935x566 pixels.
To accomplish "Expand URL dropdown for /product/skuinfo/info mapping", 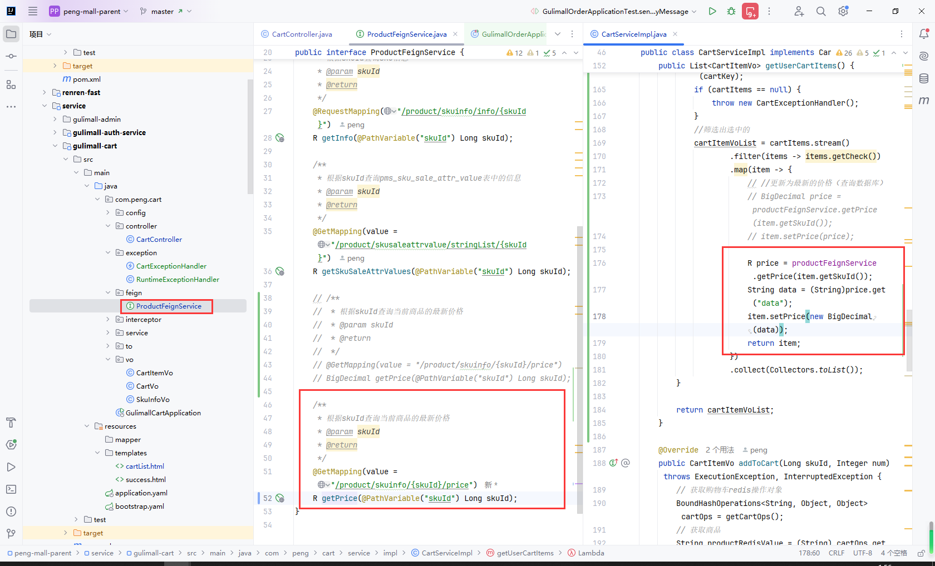I will tap(390, 111).
